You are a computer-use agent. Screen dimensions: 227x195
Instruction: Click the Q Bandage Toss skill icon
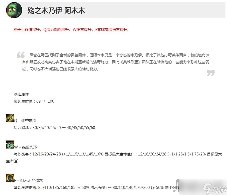(10, 118)
